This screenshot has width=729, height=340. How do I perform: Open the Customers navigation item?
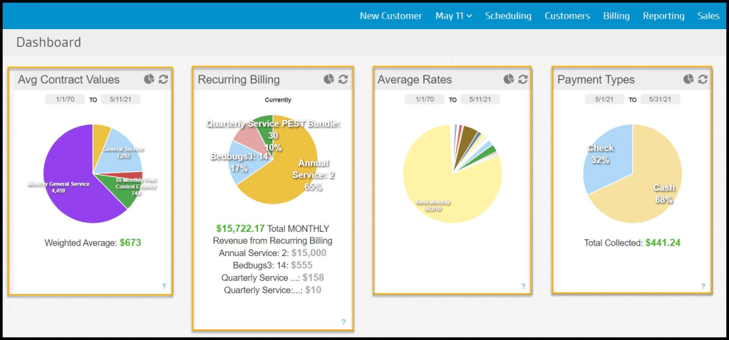(x=567, y=16)
